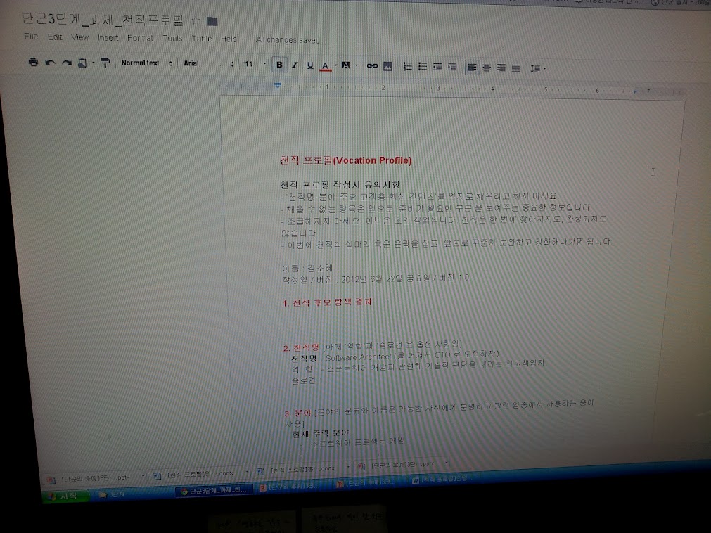Click the Windows Start button
Screen dimensions: 711x533
coord(63,495)
